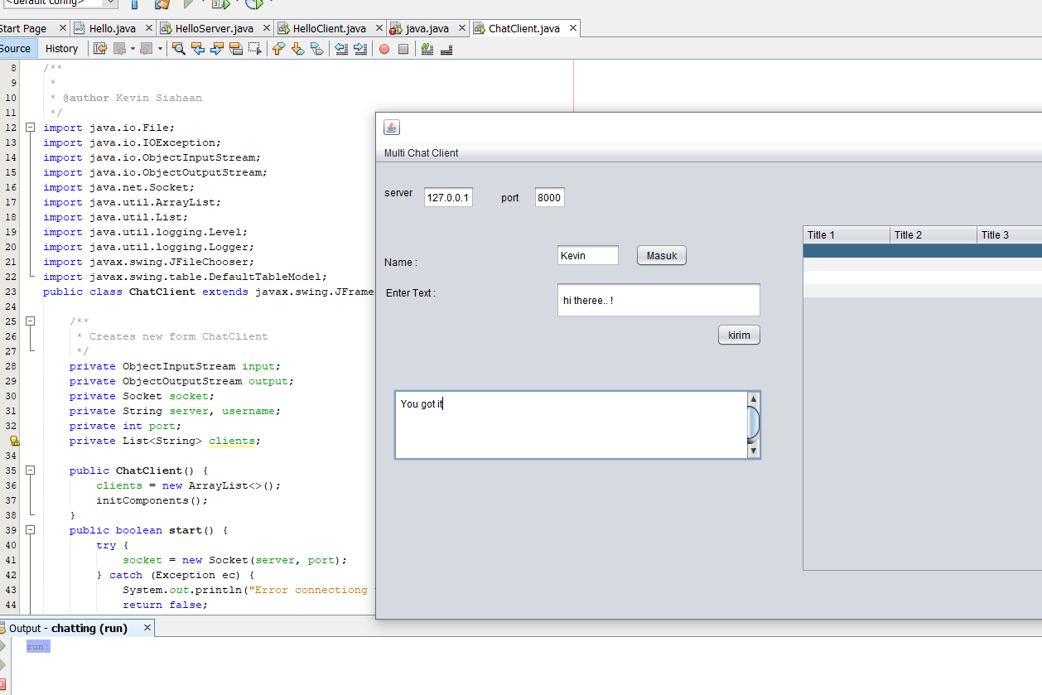The width and height of the screenshot is (1042, 695).
Task: Toggle Highlight Search icon in editor toolbar
Action: coord(236,49)
